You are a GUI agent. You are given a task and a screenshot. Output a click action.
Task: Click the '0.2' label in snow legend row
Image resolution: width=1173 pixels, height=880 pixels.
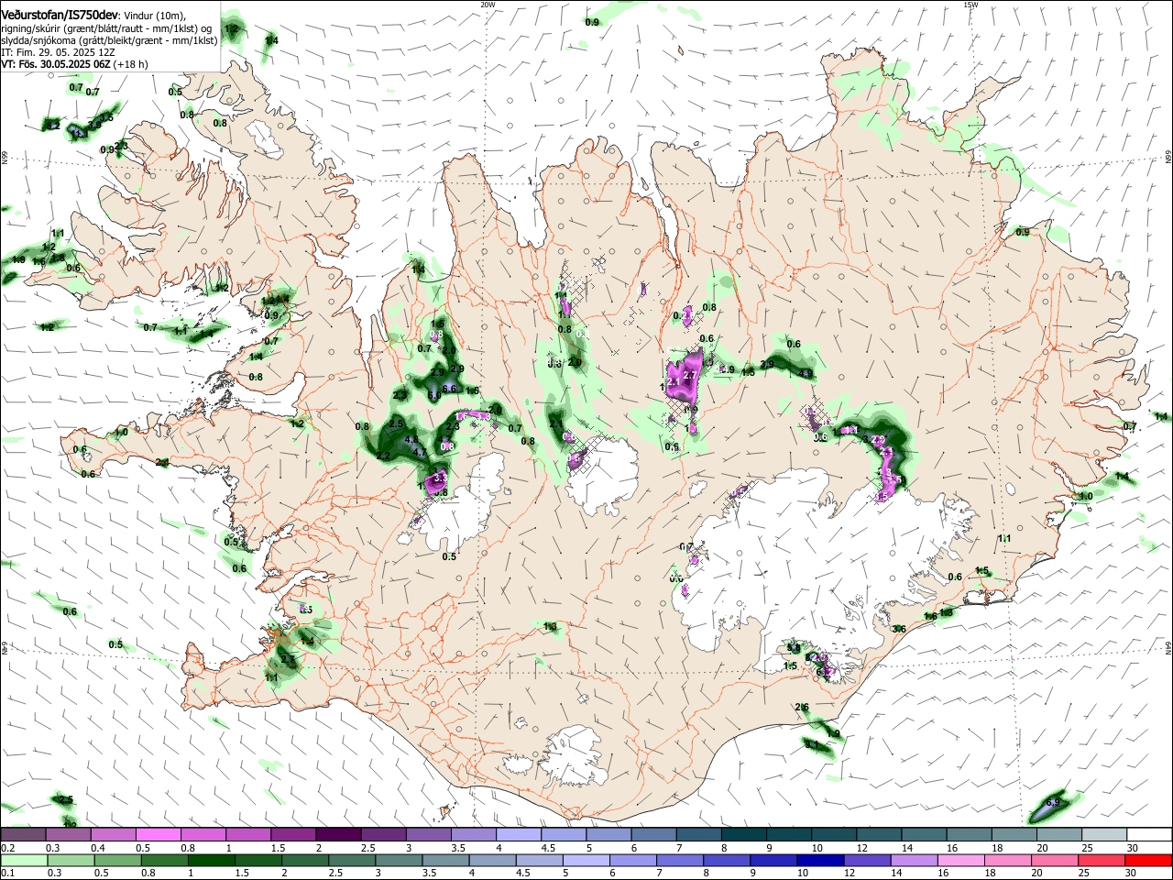click(x=6, y=848)
